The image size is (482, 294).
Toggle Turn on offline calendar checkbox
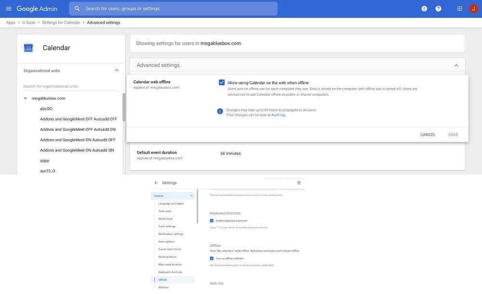click(212, 258)
